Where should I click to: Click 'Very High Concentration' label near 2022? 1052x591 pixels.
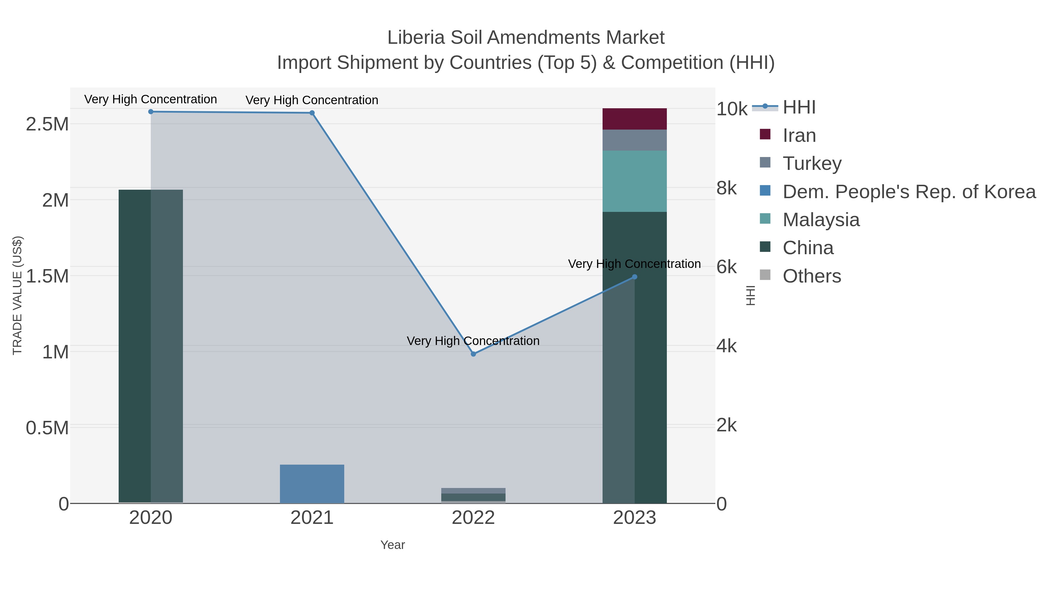pos(473,341)
